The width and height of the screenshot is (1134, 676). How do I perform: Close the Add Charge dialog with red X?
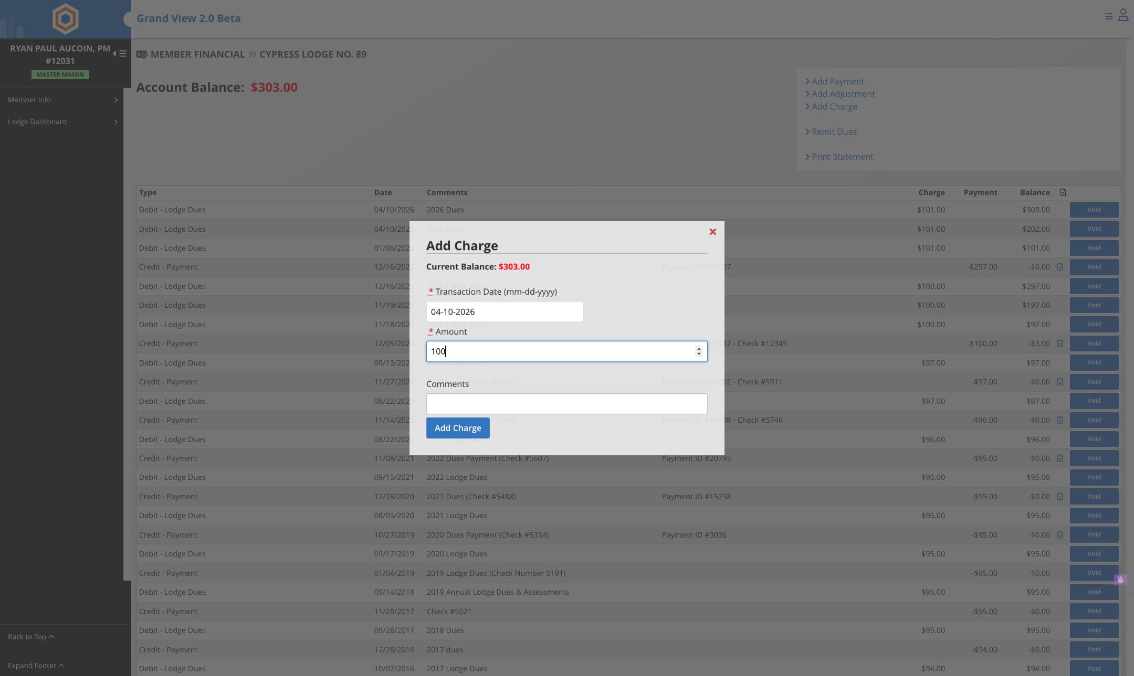(x=712, y=232)
